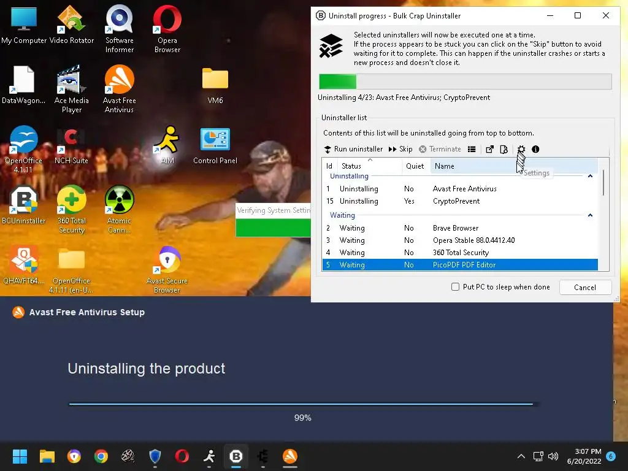This screenshot has height=471, width=628.
Task: Select PicoPDF PDF Editor row
Action: click(x=460, y=265)
